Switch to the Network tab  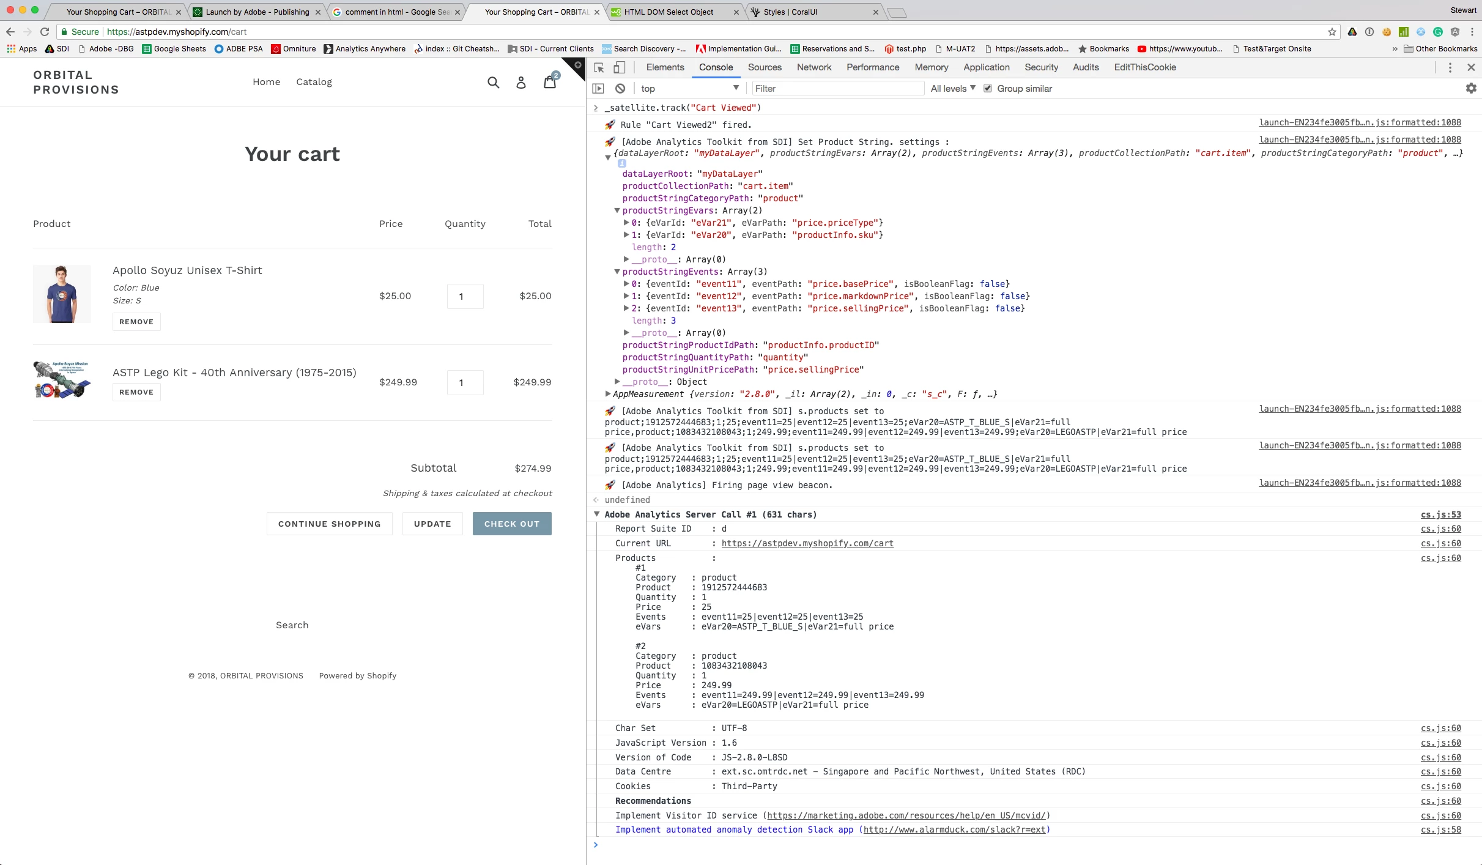(x=813, y=67)
